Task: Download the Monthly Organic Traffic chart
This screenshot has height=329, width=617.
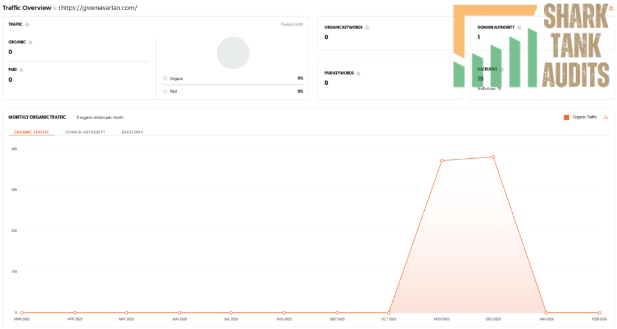Action: tap(606, 117)
